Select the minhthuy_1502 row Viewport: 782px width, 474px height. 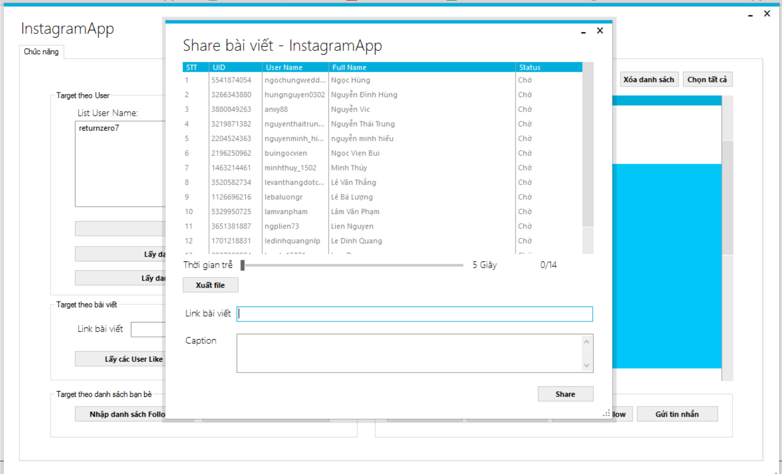click(382, 168)
